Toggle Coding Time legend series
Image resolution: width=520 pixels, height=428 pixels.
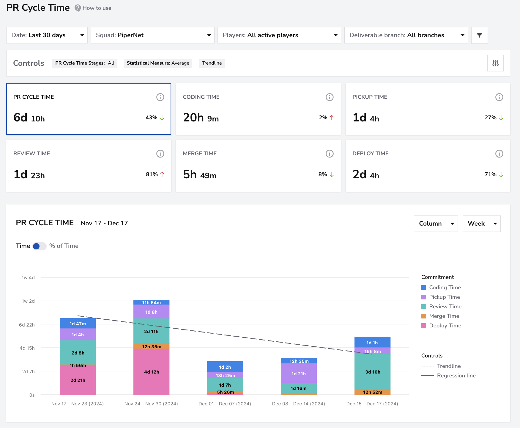441,288
